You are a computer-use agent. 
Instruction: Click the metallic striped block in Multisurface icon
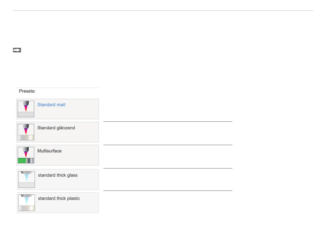pyautogui.click(x=30, y=160)
